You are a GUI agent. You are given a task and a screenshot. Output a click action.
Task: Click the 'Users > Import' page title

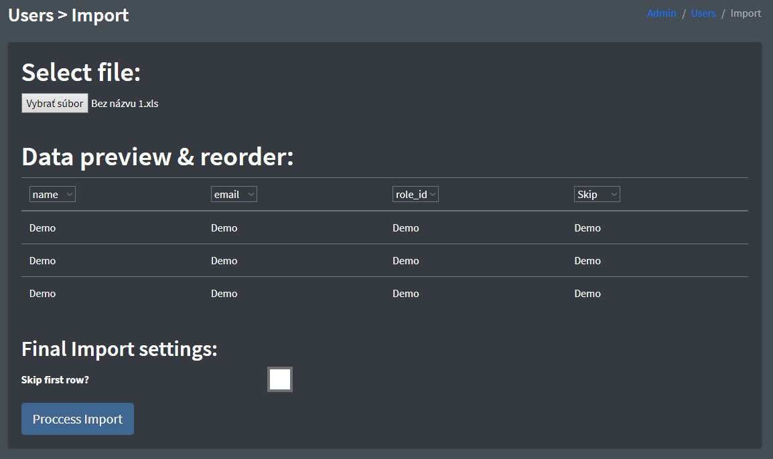click(x=68, y=15)
